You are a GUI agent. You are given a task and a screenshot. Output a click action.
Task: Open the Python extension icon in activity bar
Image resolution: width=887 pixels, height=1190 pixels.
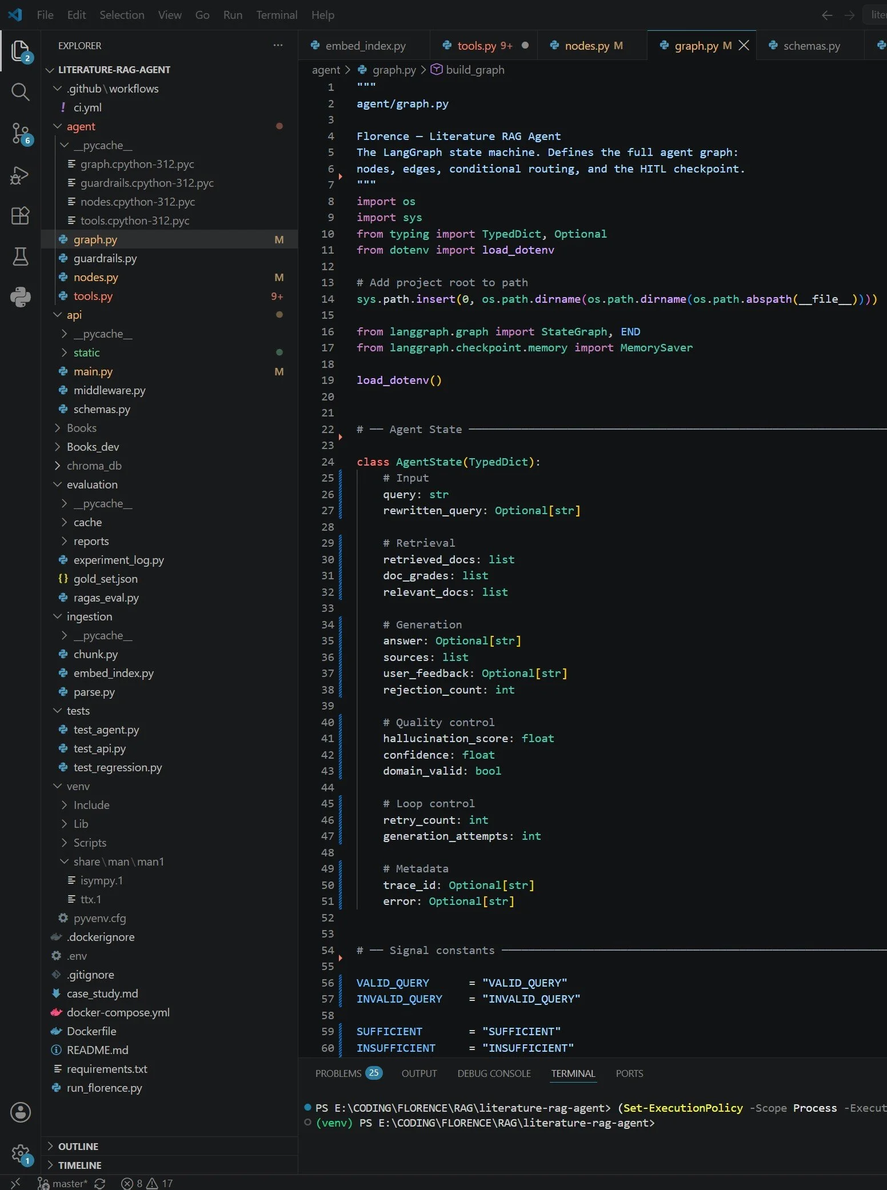[21, 297]
